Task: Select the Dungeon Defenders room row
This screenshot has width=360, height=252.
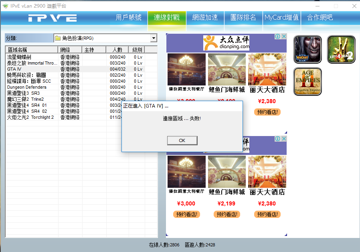Action: [27, 87]
